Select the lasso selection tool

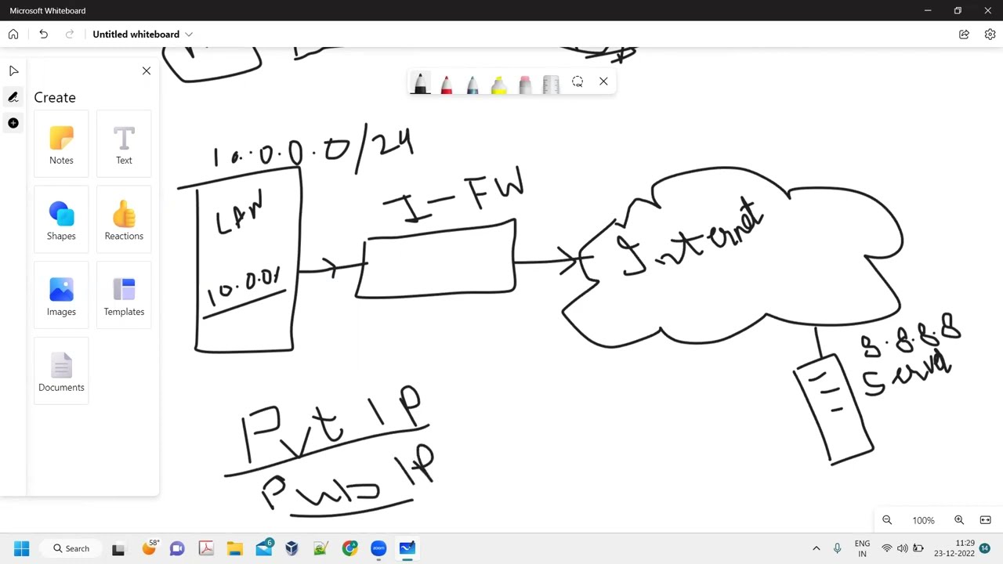tap(578, 81)
